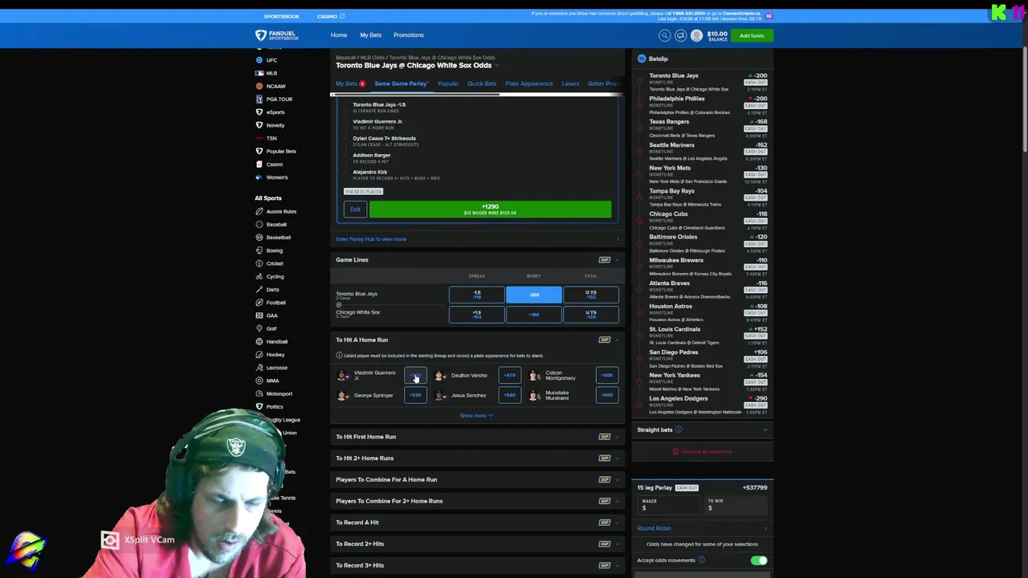Toggle Accept odds movements switch
Image resolution: width=1028 pixels, height=578 pixels.
[758, 560]
